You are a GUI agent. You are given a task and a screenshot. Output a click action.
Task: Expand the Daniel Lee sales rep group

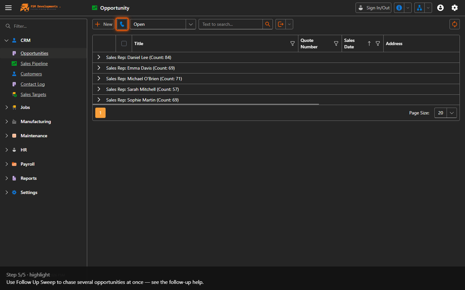tap(99, 57)
